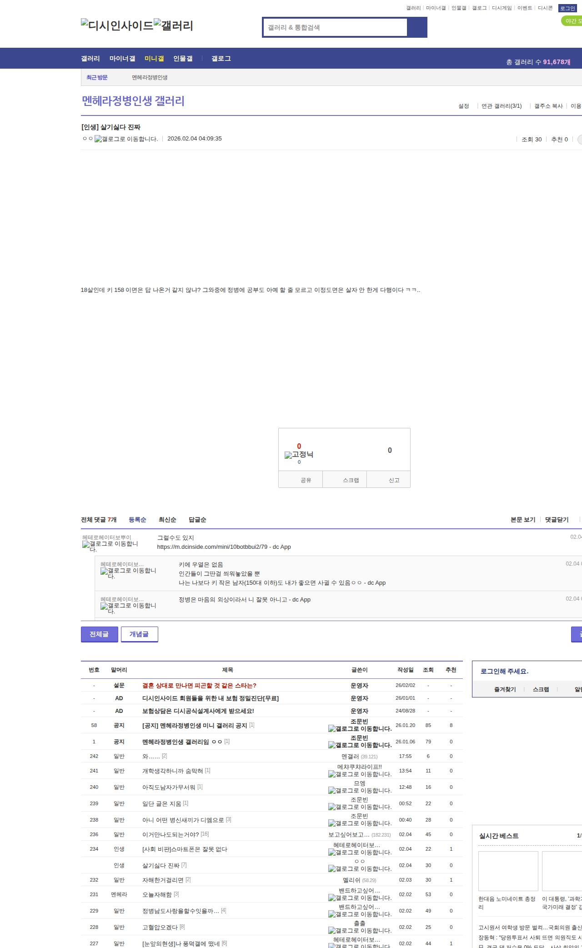Image resolution: width=582 pixels, height=948 pixels.
Task: Open gallog icon in the '[공지] 멘헤라정병인생 미니 갤러리 공지' row
Action: pos(360,729)
